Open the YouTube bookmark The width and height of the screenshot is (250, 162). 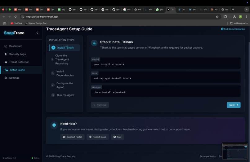point(16,23)
